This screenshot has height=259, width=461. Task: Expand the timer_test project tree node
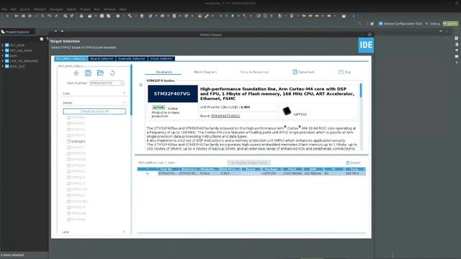[x=3, y=66]
